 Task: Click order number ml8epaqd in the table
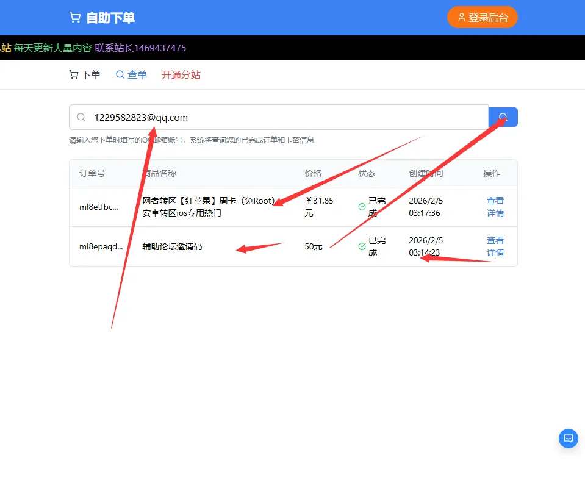99,246
